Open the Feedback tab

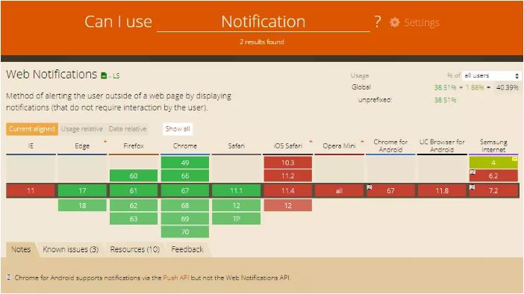(x=187, y=249)
